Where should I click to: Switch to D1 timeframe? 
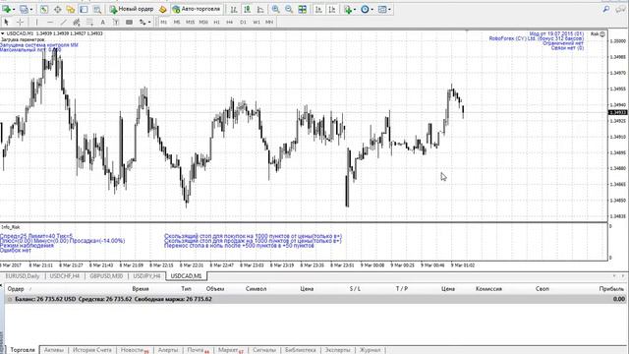[x=243, y=22]
